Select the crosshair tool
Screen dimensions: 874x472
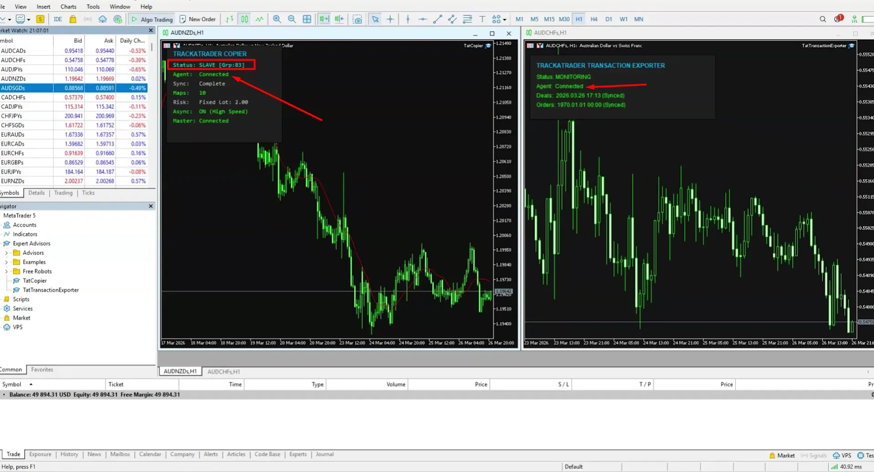click(x=390, y=19)
